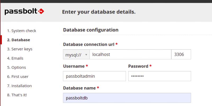Viewport: 212px width, 106px height.
Task: Click the passbolt logo
Action: 24,12
